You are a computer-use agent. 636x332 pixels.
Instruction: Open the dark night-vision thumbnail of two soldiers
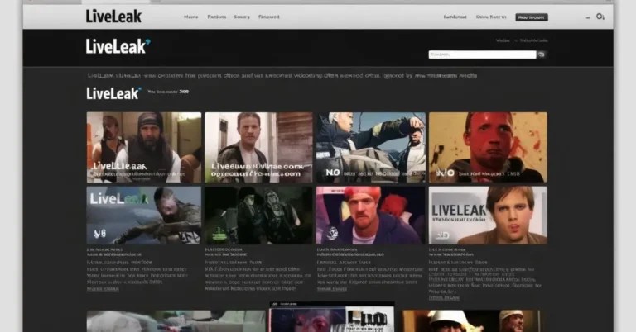coord(258,215)
